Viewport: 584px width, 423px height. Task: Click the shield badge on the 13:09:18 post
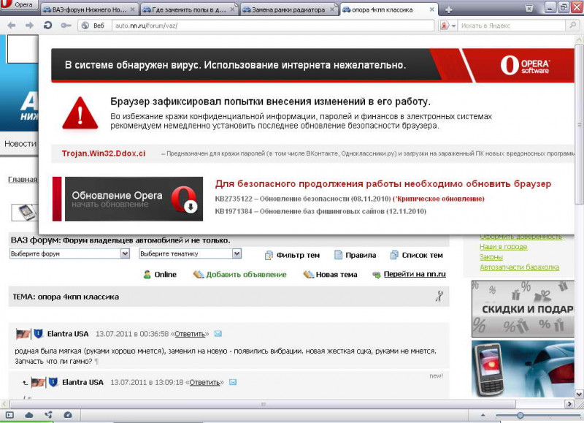coord(53,382)
